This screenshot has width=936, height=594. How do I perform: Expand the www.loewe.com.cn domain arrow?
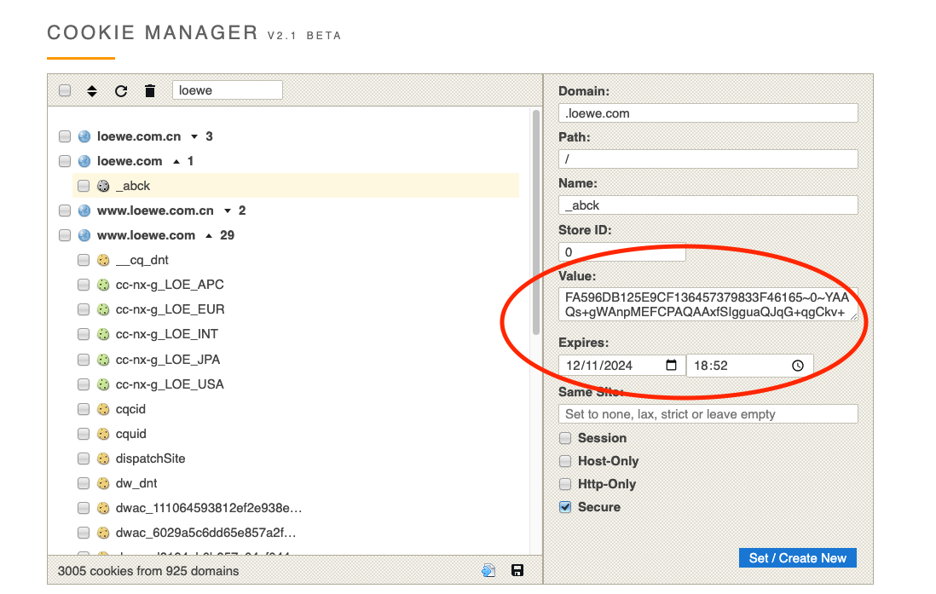pyautogui.click(x=228, y=210)
